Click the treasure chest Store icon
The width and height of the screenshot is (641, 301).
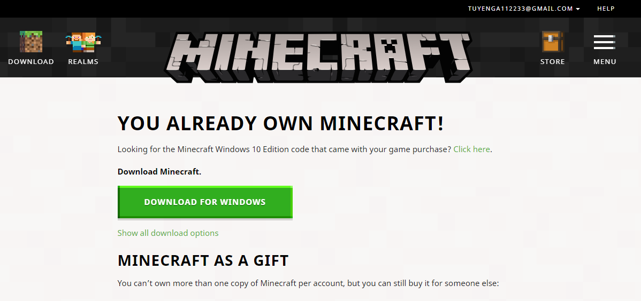click(553, 42)
